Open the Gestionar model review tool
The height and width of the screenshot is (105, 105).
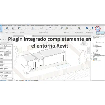click(x=67, y=28)
